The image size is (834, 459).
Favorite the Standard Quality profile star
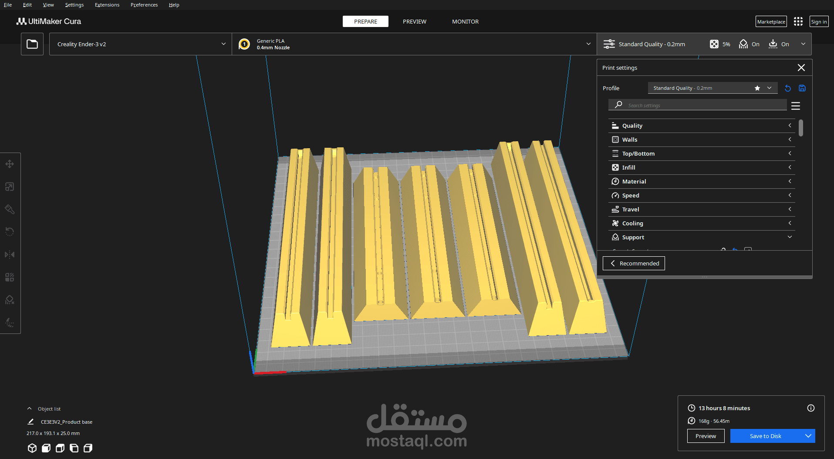coord(757,88)
